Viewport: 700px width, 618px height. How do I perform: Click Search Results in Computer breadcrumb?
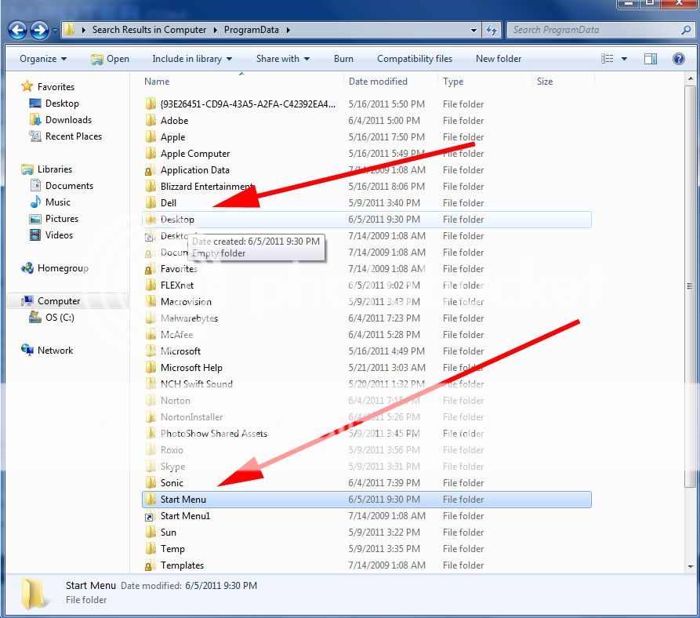(149, 30)
